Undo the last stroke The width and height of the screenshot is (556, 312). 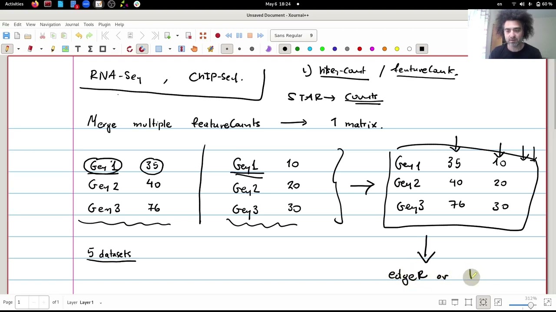(79, 36)
